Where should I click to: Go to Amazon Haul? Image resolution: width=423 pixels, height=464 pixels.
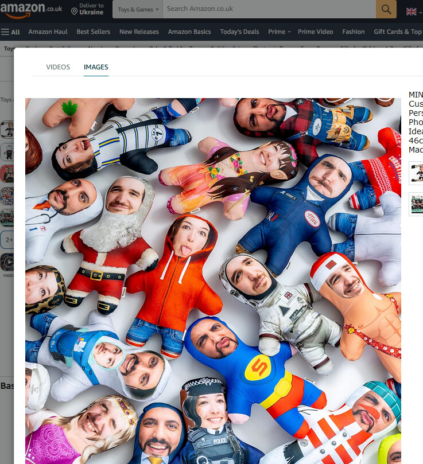point(48,32)
